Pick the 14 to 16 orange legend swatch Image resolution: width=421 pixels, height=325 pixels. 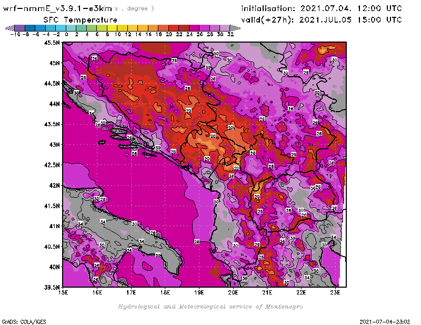pos(143,28)
